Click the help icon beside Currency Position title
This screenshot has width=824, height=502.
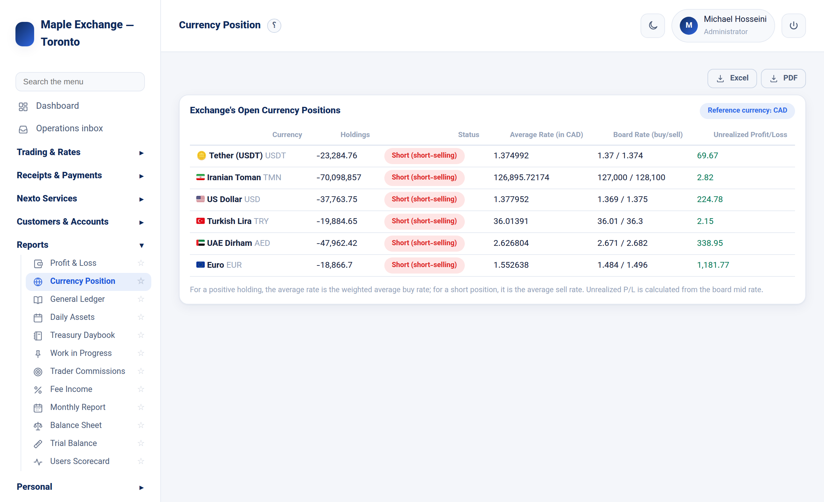tap(274, 25)
